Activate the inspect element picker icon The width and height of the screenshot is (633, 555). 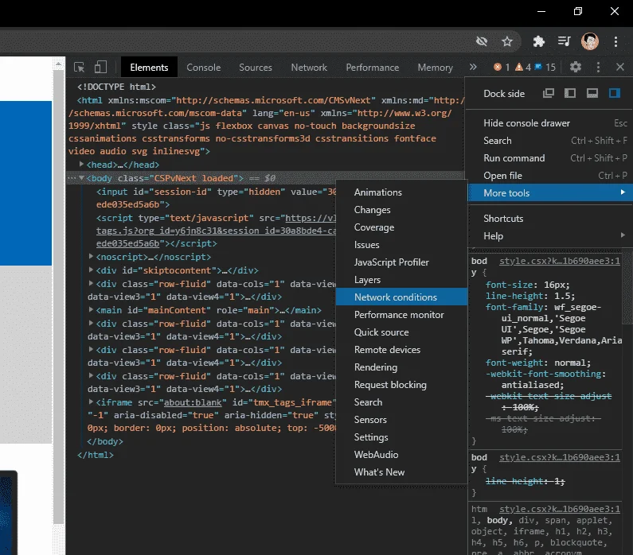79,67
